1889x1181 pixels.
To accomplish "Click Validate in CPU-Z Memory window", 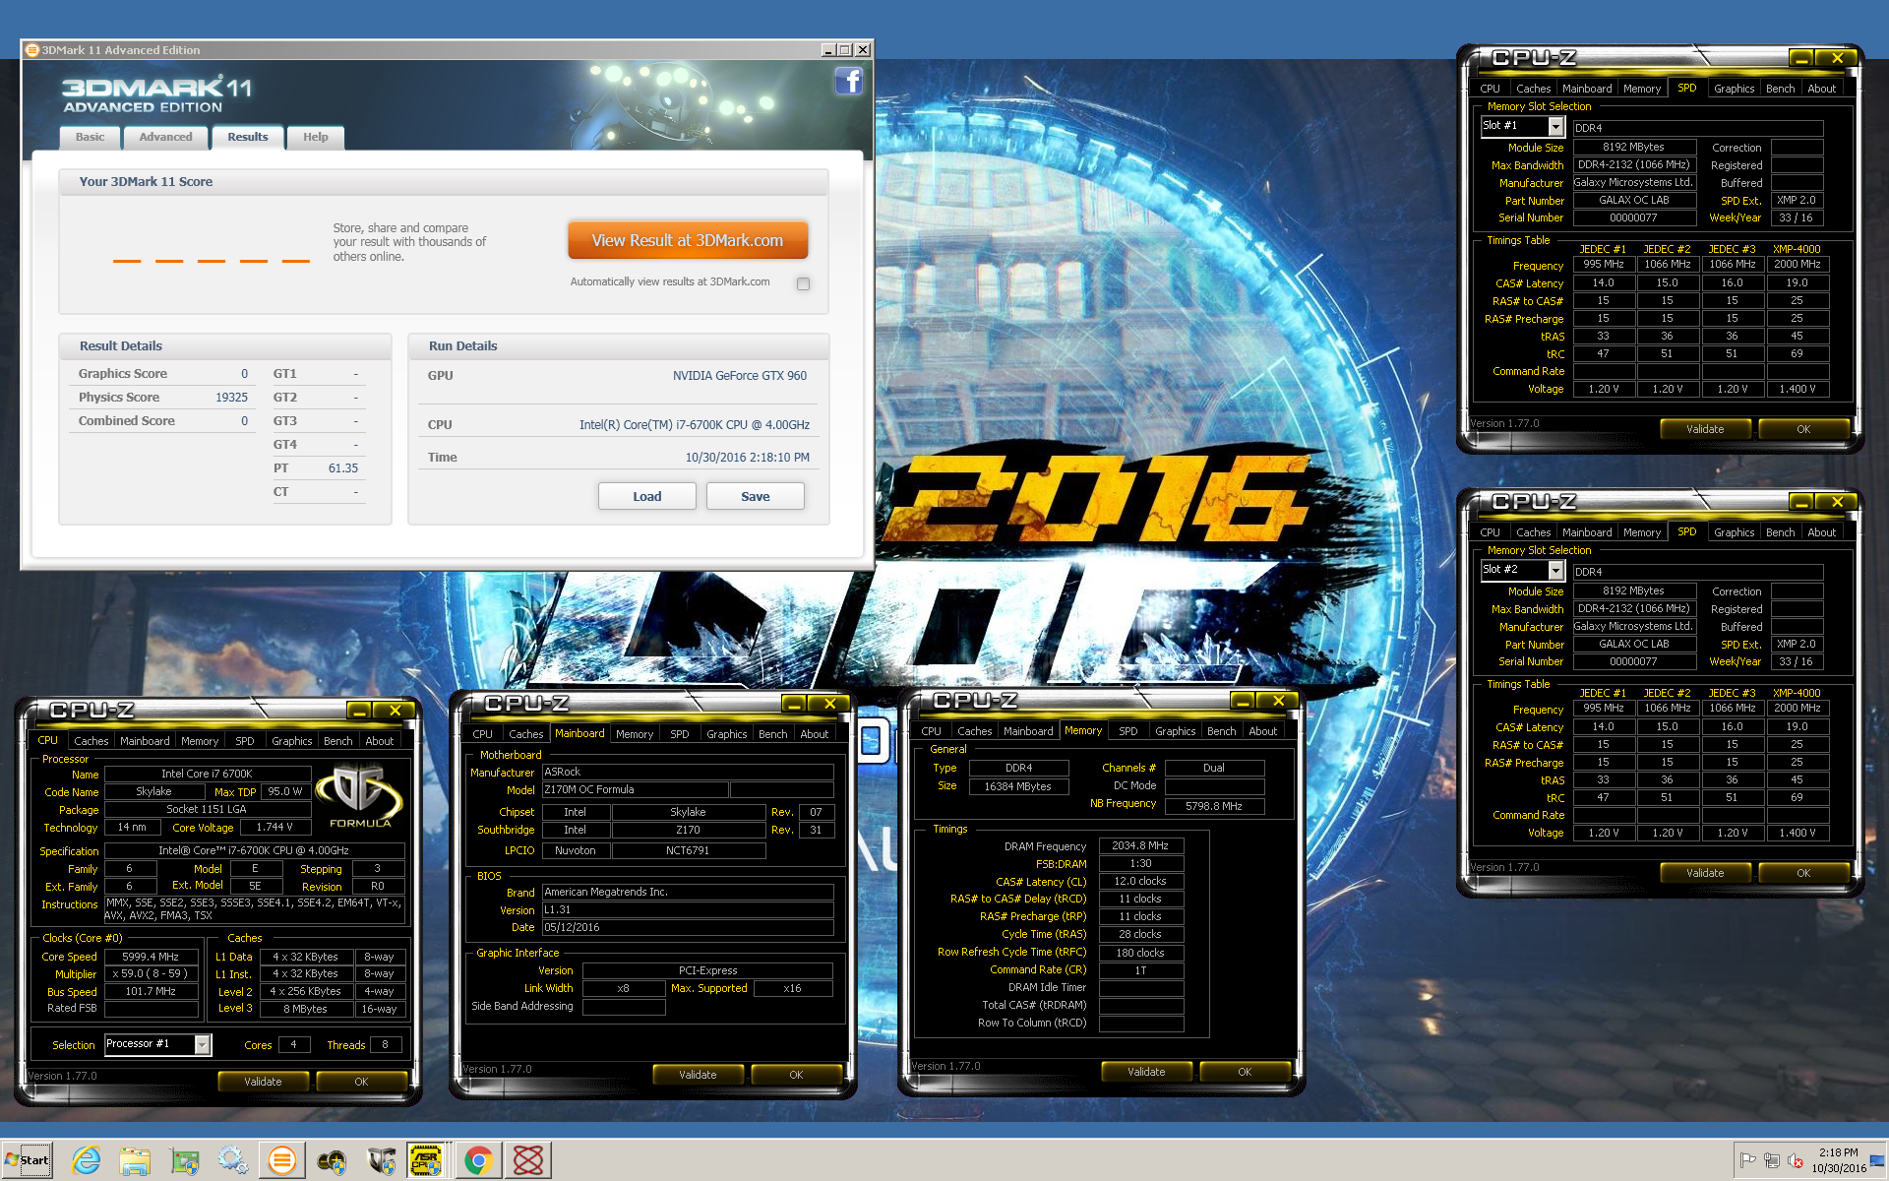I will click(1146, 1072).
